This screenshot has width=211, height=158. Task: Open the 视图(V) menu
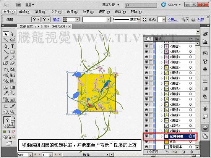click(x=104, y=12)
